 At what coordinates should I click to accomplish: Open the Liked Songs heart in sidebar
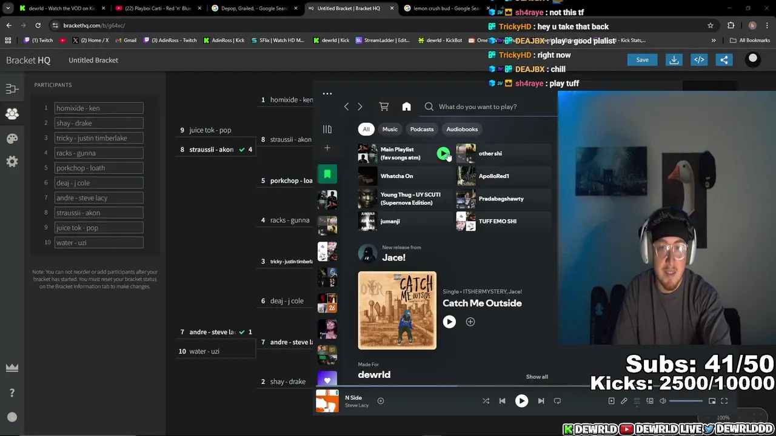[x=327, y=380]
